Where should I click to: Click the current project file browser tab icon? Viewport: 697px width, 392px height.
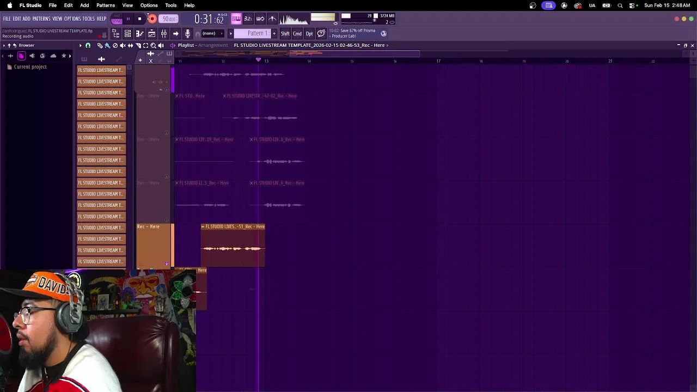click(x=21, y=56)
